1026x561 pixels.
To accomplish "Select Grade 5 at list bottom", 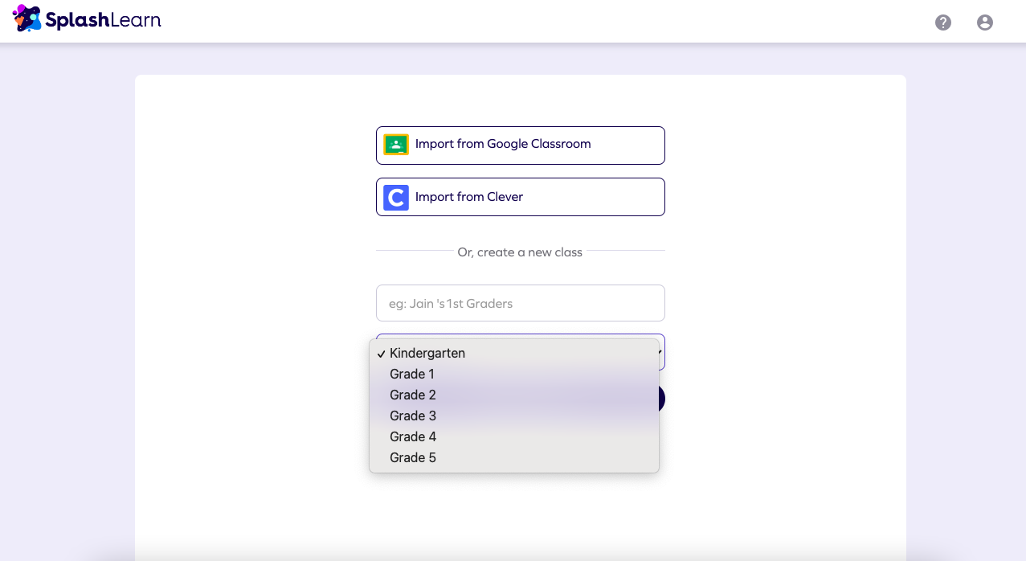I will tap(413, 458).
